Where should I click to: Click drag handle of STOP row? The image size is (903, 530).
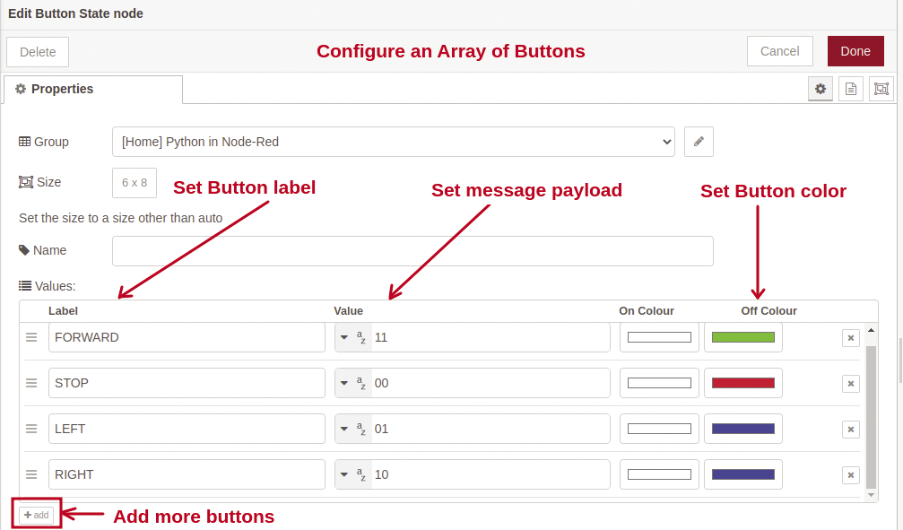click(31, 384)
